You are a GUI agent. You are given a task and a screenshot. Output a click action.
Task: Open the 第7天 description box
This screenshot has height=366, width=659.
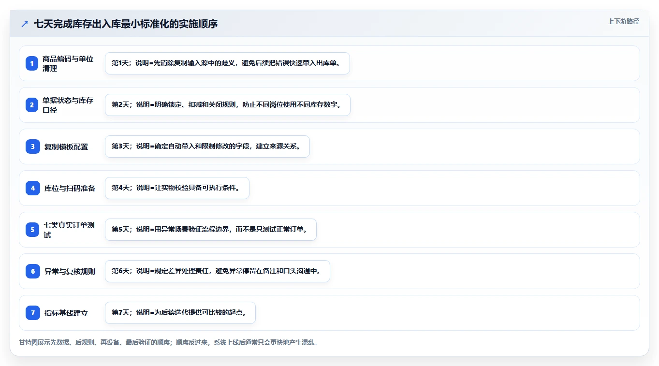pyautogui.click(x=180, y=313)
